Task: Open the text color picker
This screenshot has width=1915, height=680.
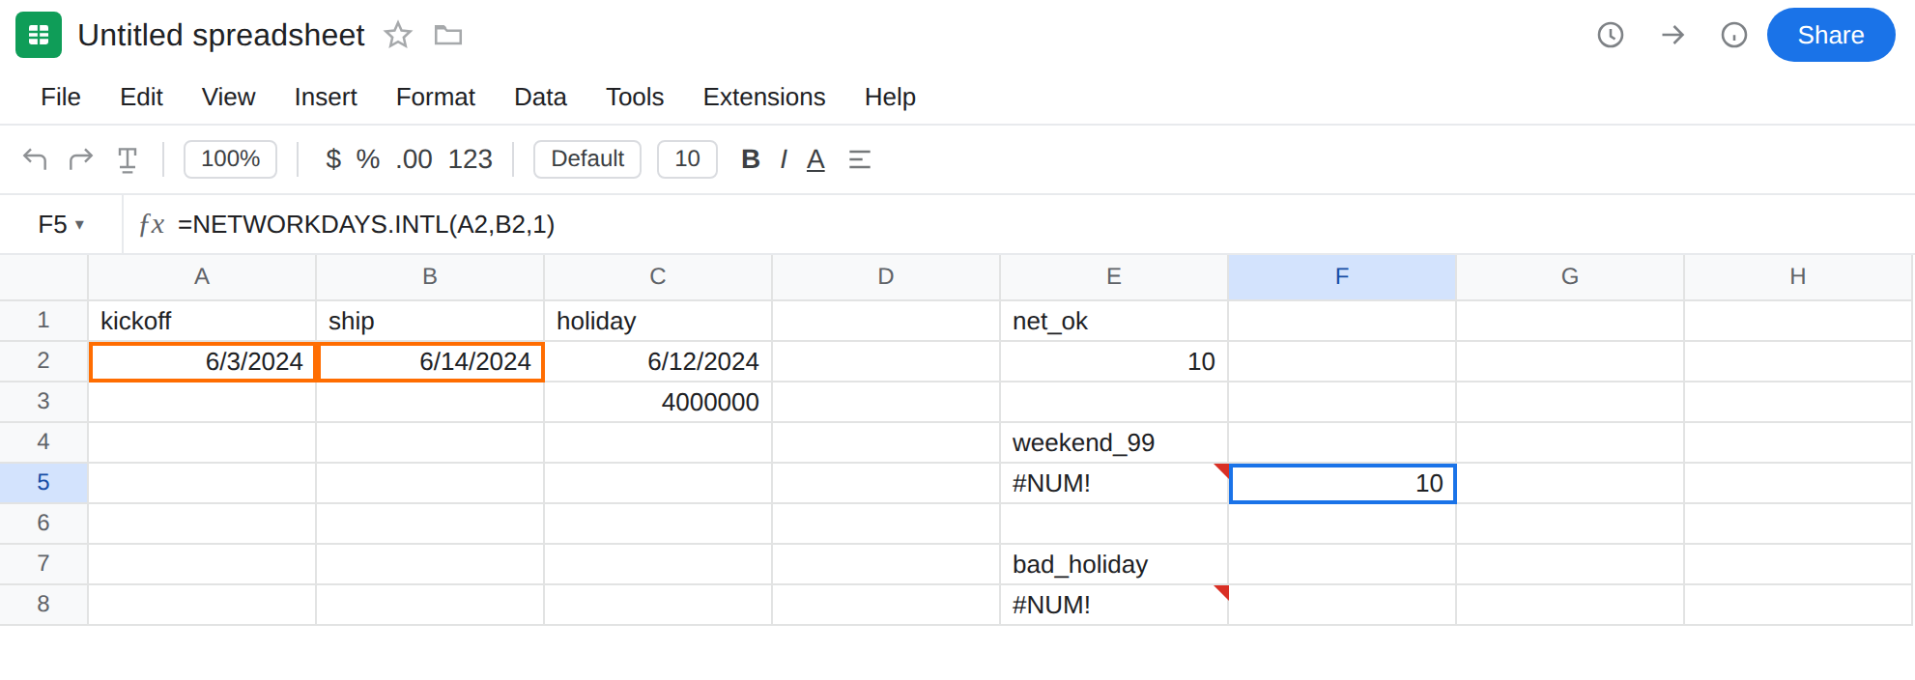Action: 816,159
